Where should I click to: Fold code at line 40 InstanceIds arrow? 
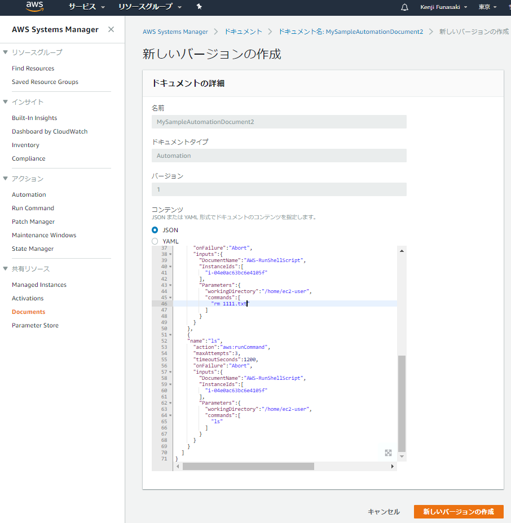pos(170,267)
